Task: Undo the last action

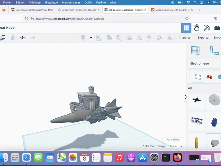Action: click(23, 38)
